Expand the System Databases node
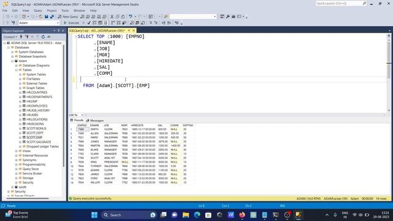This screenshot has height=221, width=393. pos(12,52)
